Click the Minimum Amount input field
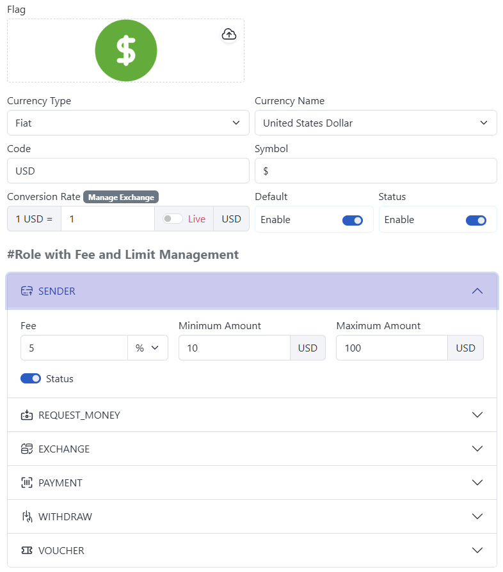This screenshot has height=572, width=503. coord(234,348)
